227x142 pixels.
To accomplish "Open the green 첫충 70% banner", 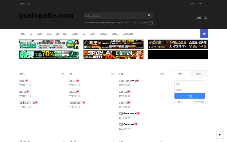I will (x=49, y=55).
